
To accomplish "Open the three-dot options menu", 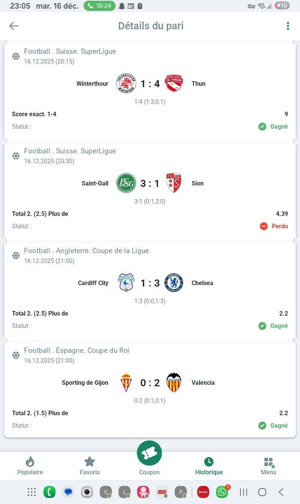I will [288, 26].
